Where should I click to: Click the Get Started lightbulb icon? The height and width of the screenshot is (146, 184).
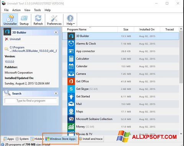tap(71, 96)
